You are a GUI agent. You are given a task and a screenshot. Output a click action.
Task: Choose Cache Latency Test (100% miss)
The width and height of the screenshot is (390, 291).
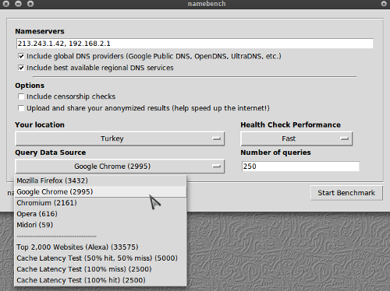pos(101,269)
